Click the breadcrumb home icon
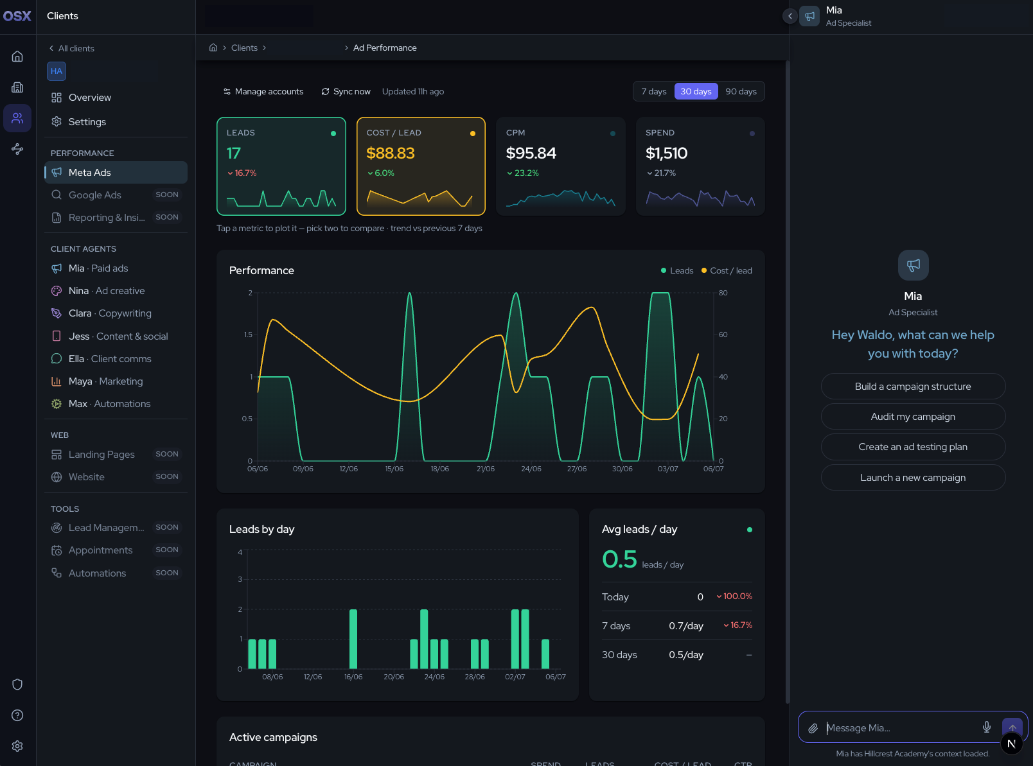The height and width of the screenshot is (766, 1033). [213, 48]
